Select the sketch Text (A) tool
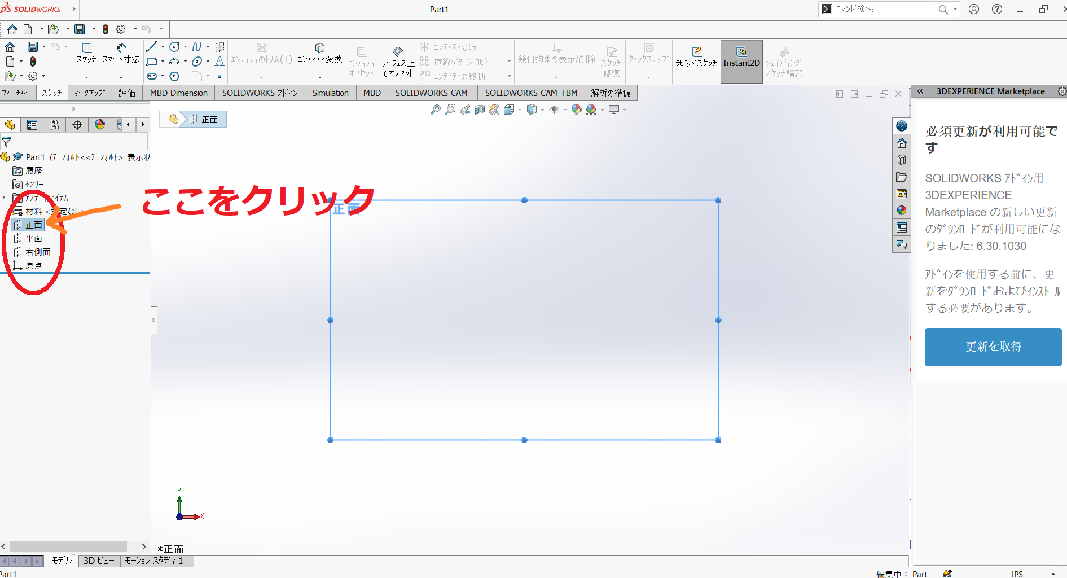The image size is (1067, 578). click(x=219, y=62)
